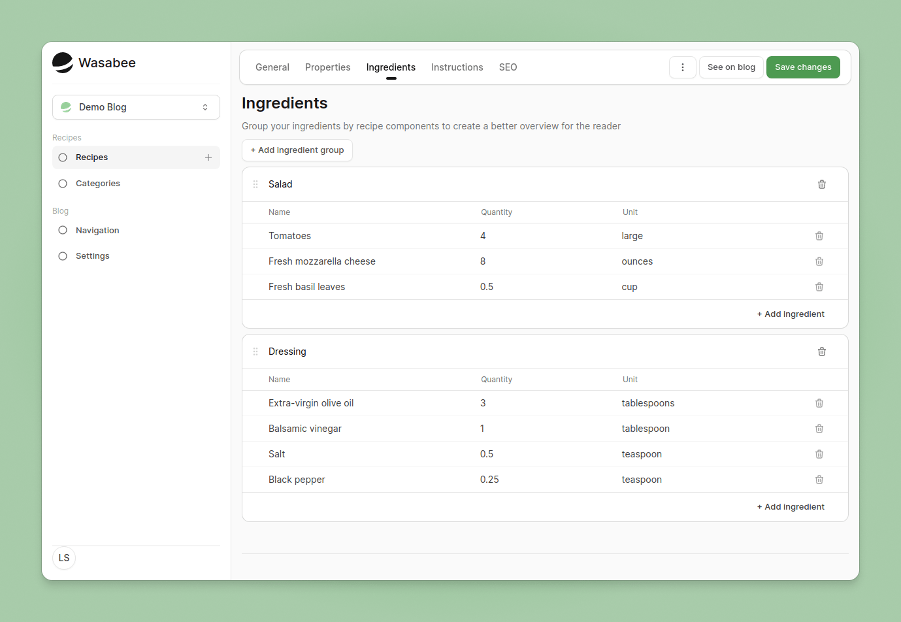Click the Save changes button
This screenshot has height=622, width=901.
(x=803, y=67)
